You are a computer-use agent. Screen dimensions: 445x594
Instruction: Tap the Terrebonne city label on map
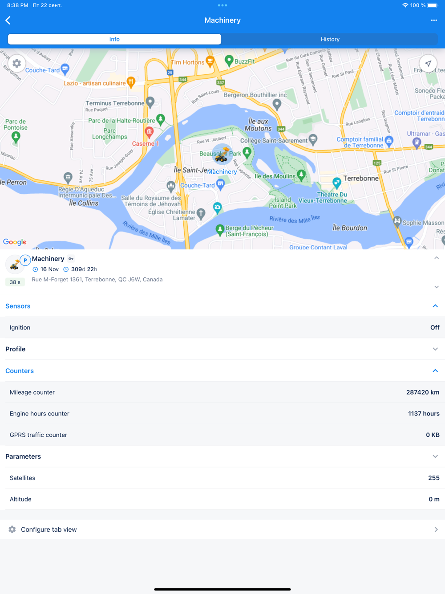361,179
